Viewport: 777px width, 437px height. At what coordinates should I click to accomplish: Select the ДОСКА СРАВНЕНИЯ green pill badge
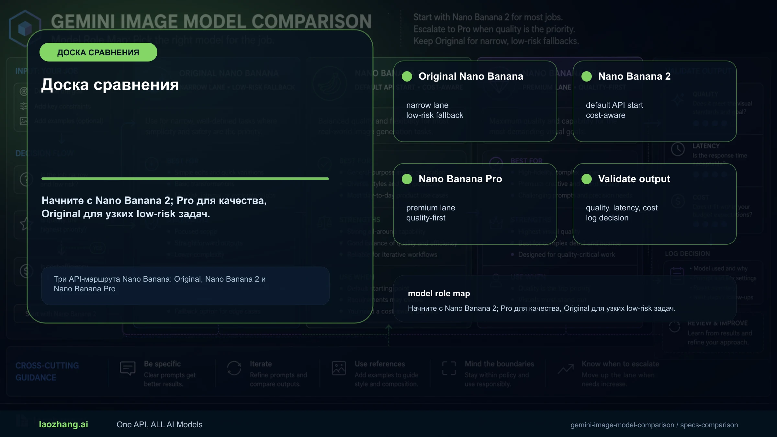point(98,52)
